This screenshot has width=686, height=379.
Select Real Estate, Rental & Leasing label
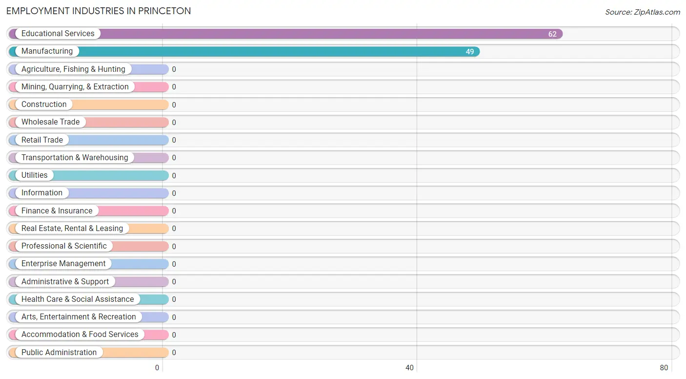point(72,229)
